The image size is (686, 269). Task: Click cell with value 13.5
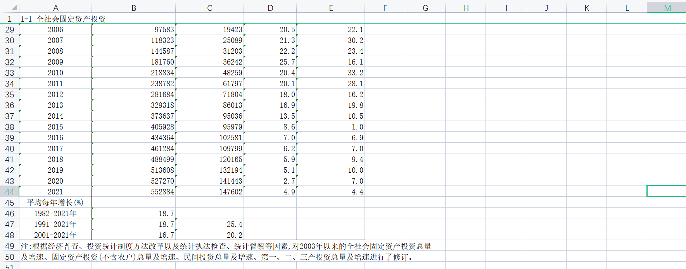pos(270,116)
